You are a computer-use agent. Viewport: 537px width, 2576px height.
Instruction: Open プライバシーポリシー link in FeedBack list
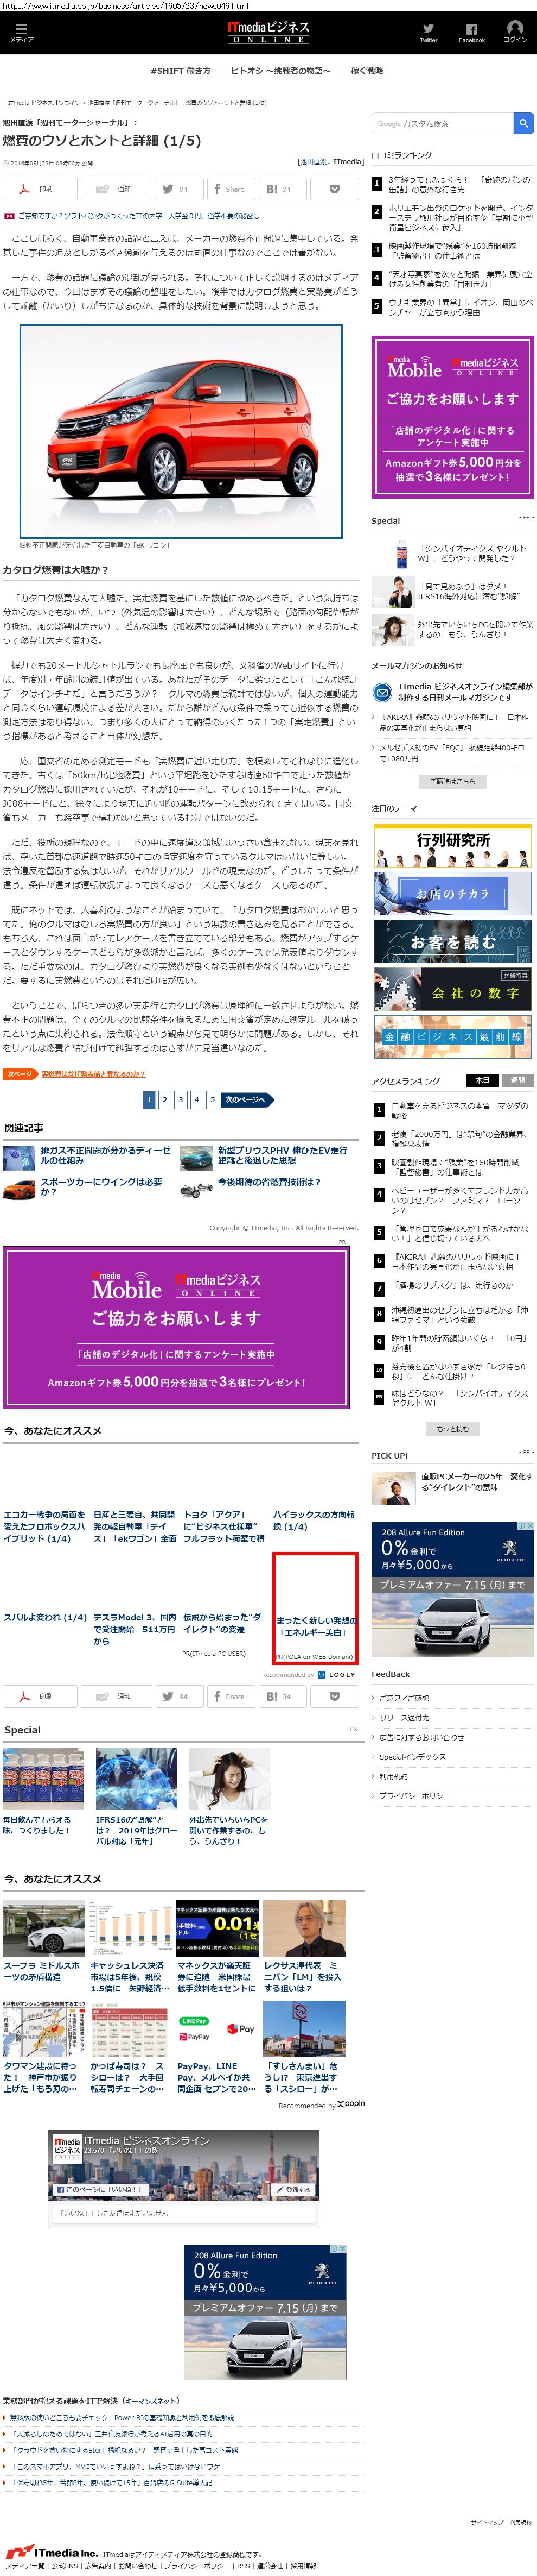414,1796
